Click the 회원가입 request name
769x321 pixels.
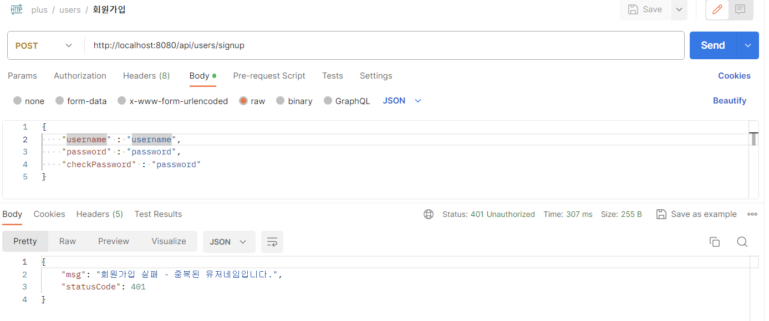point(109,9)
